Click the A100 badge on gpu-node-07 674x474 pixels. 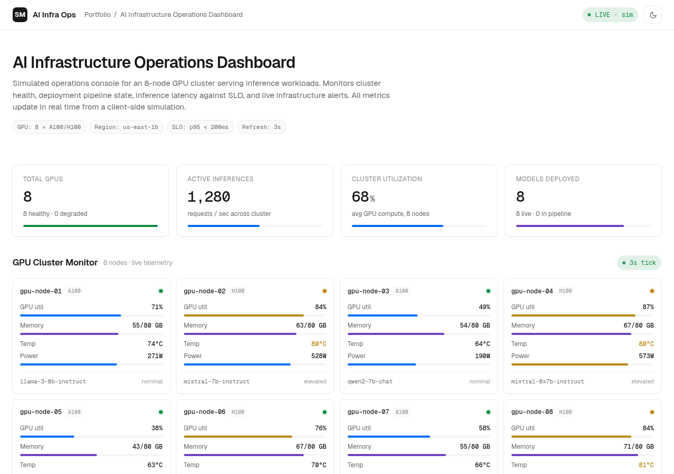[x=402, y=412]
